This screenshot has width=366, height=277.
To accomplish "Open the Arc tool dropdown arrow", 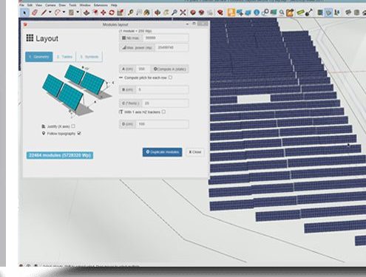I will point(64,12).
